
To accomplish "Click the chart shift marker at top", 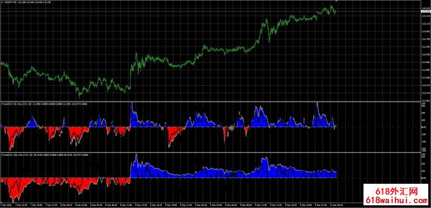I will (337, 1).
